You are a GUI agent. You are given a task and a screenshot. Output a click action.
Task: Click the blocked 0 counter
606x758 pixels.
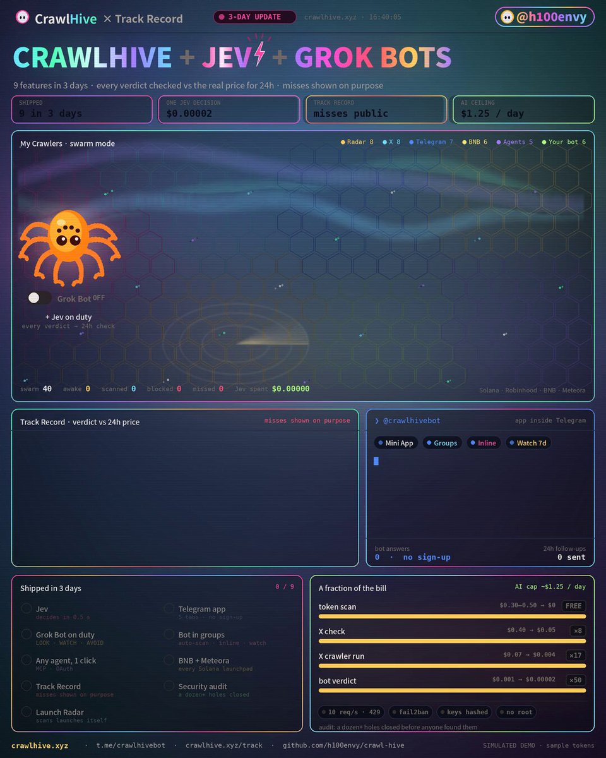[163, 388]
